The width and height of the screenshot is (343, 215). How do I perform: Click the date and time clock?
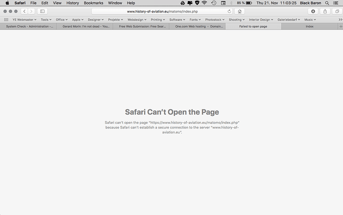(276, 3)
